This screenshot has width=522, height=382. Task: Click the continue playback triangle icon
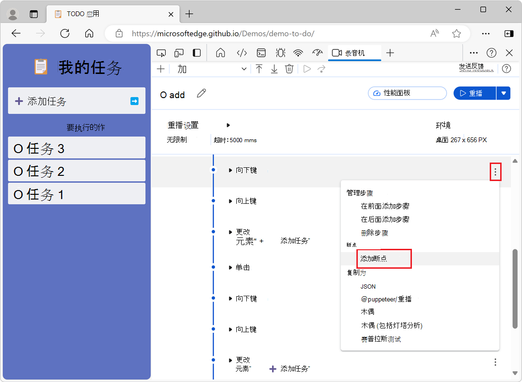[307, 69]
